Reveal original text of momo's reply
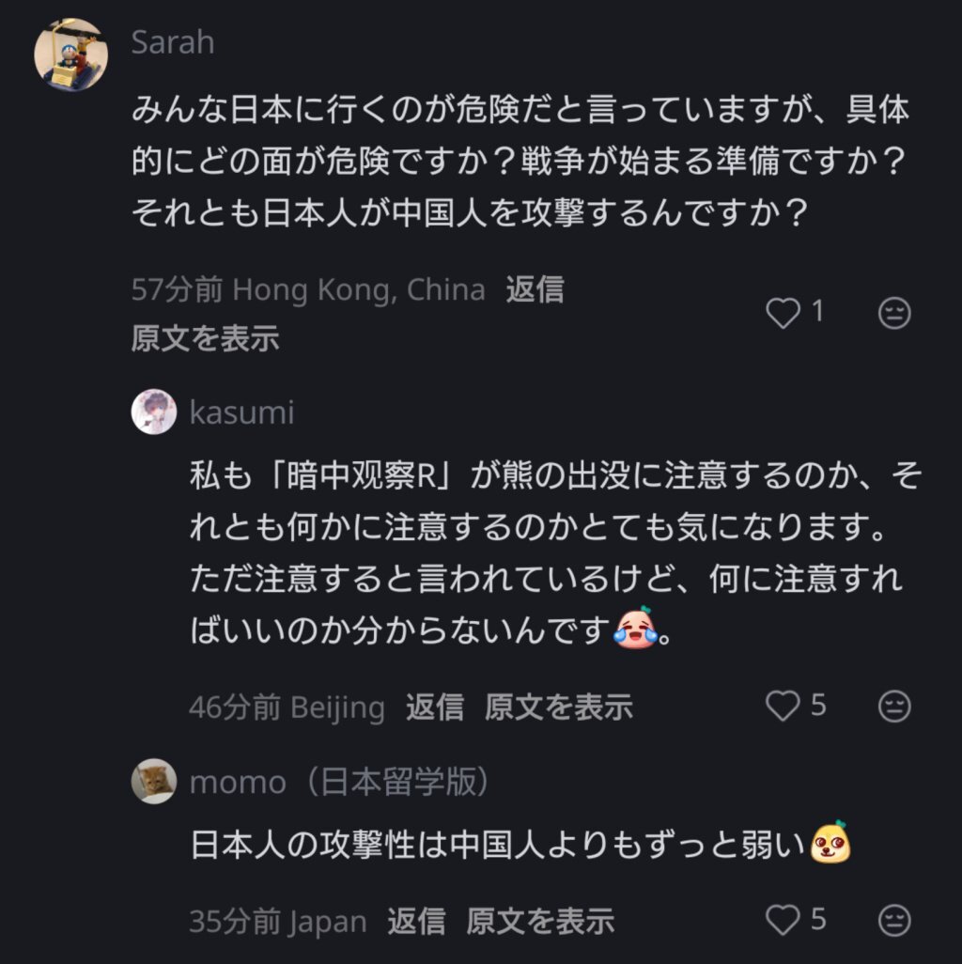Image resolution: width=962 pixels, height=964 pixels. (540, 921)
